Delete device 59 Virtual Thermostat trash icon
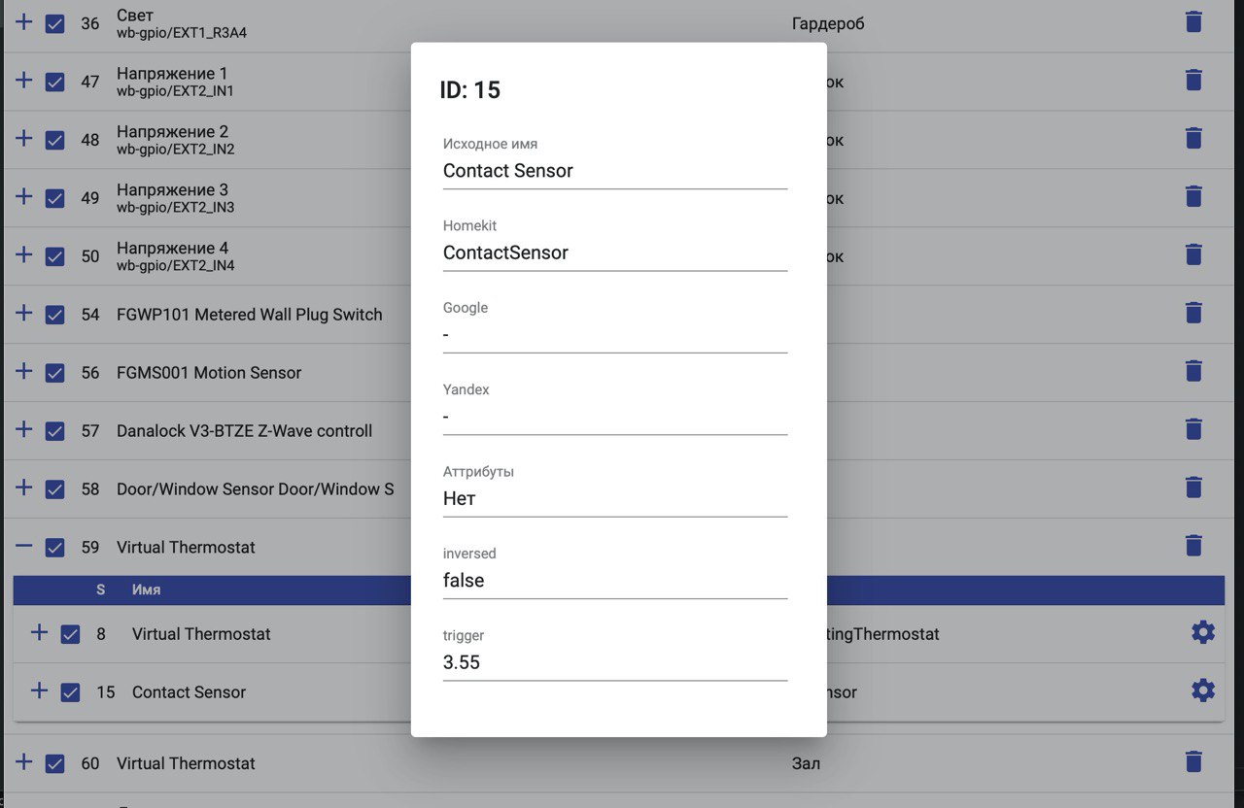 coord(1194,546)
